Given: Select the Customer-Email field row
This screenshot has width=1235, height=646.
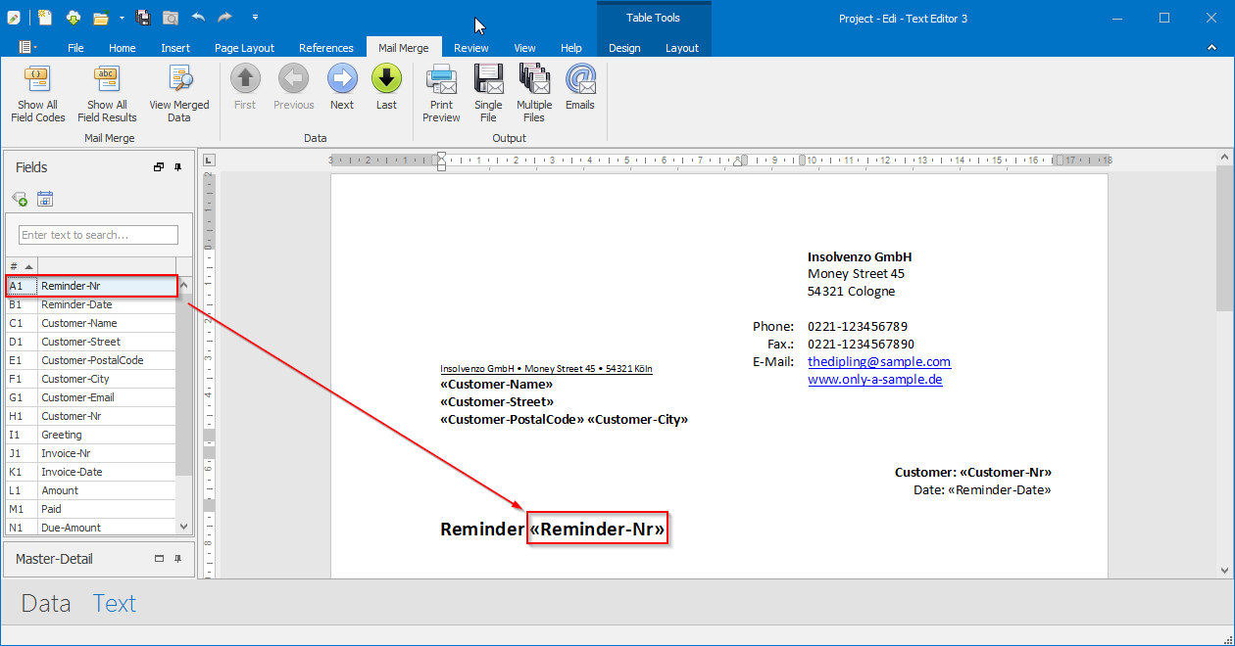Looking at the screenshot, I should [x=90, y=397].
